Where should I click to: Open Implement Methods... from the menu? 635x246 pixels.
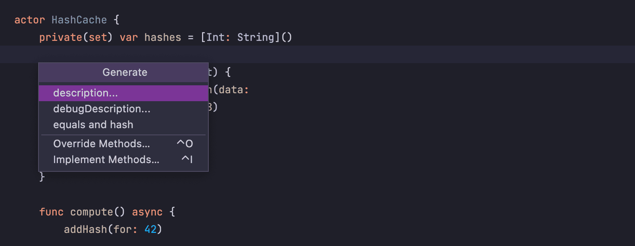click(x=106, y=159)
